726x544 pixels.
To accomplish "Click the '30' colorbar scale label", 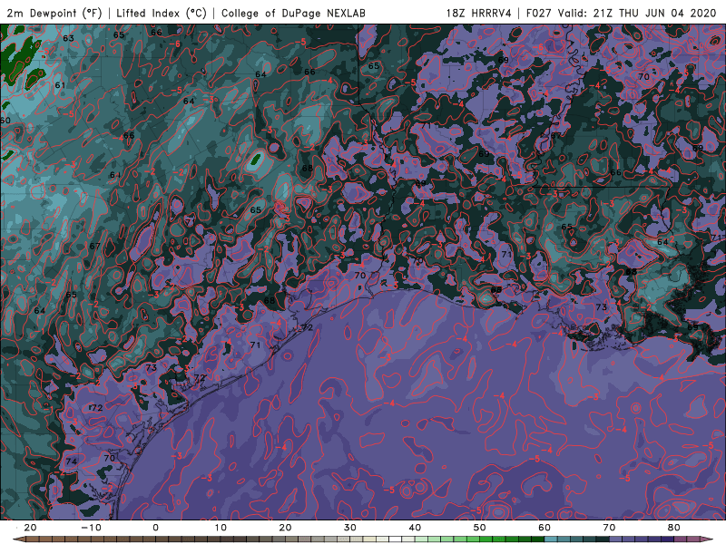I will pos(350,528).
